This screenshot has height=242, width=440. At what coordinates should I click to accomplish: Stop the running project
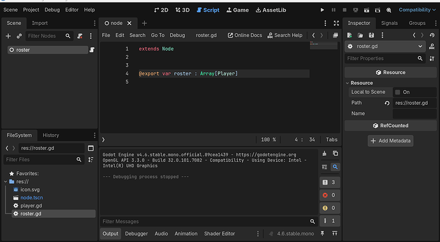click(x=344, y=10)
